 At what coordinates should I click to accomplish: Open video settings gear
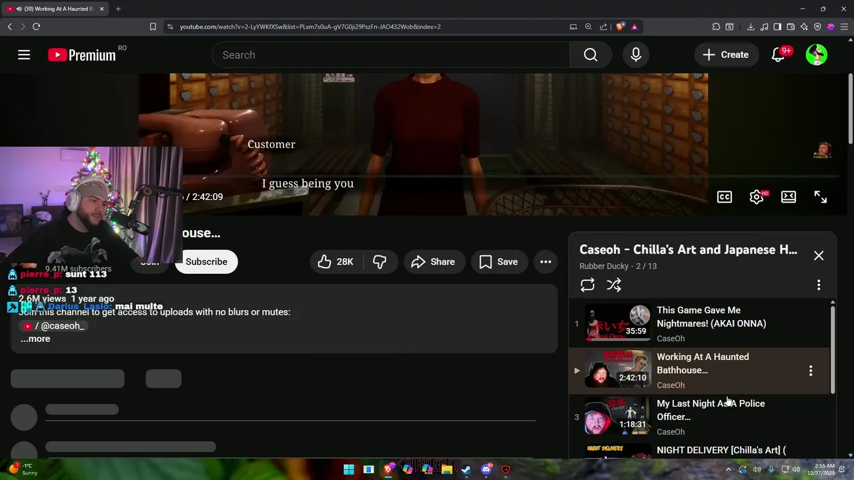(x=757, y=197)
